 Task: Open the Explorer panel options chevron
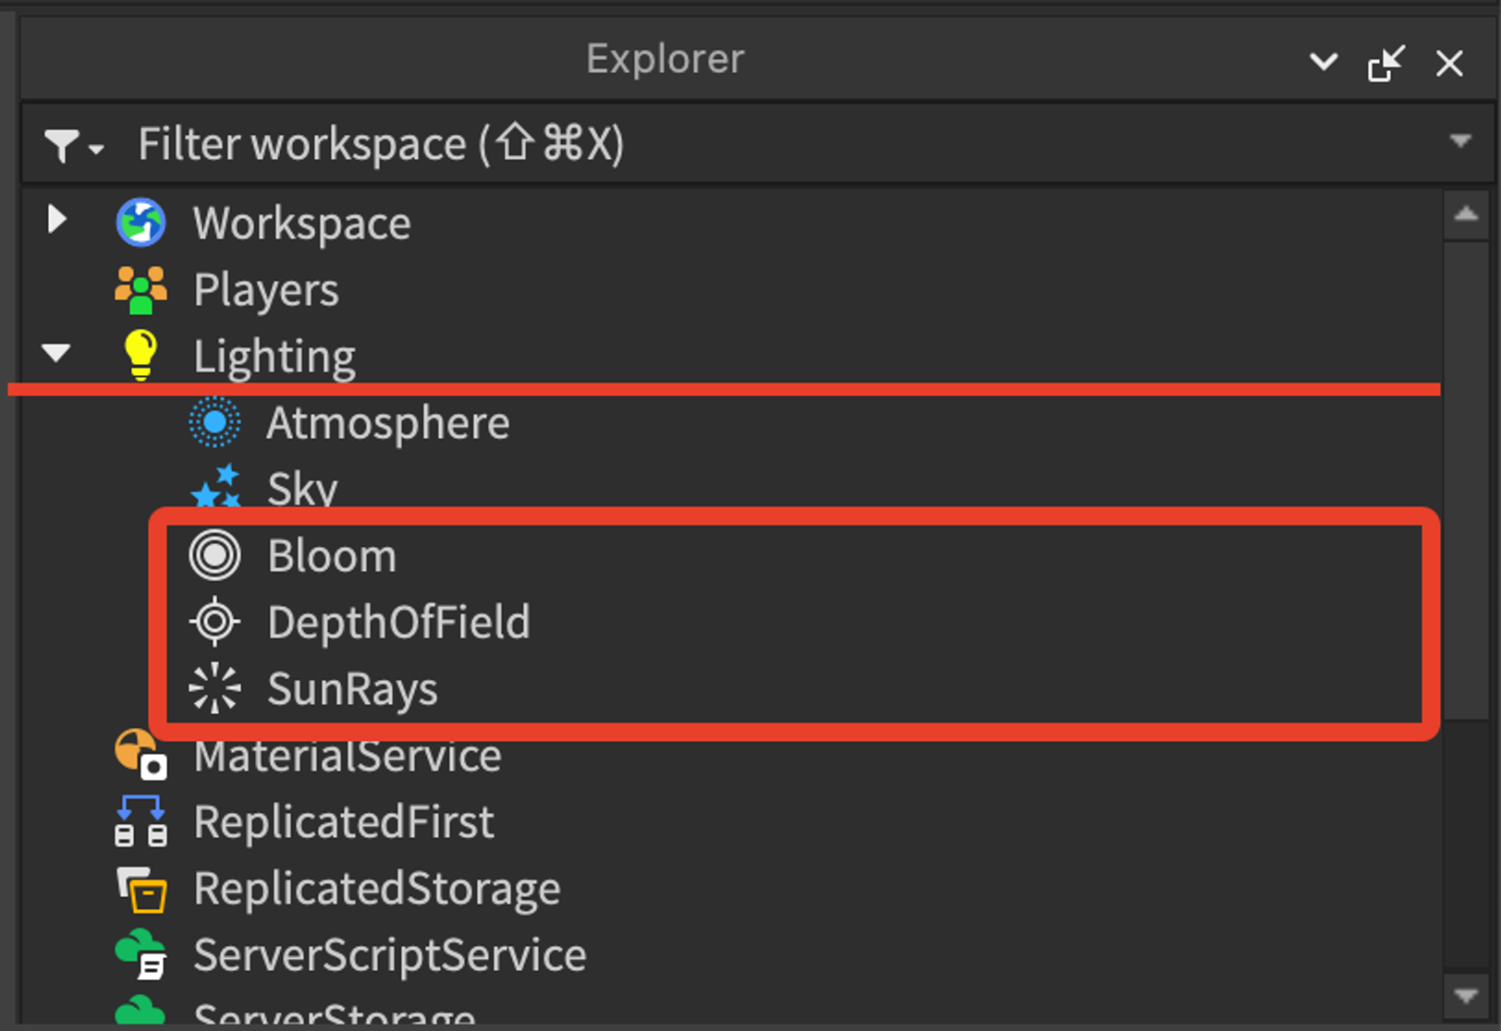(x=1324, y=62)
